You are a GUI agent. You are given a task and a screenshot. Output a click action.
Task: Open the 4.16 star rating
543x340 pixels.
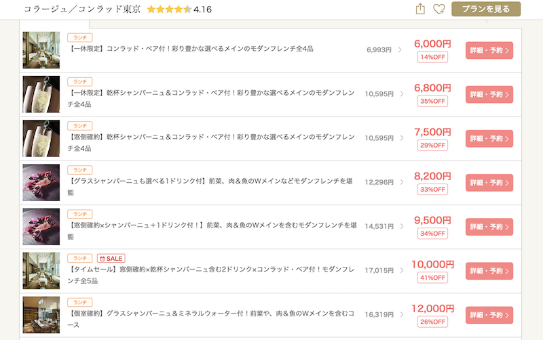click(179, 9)
